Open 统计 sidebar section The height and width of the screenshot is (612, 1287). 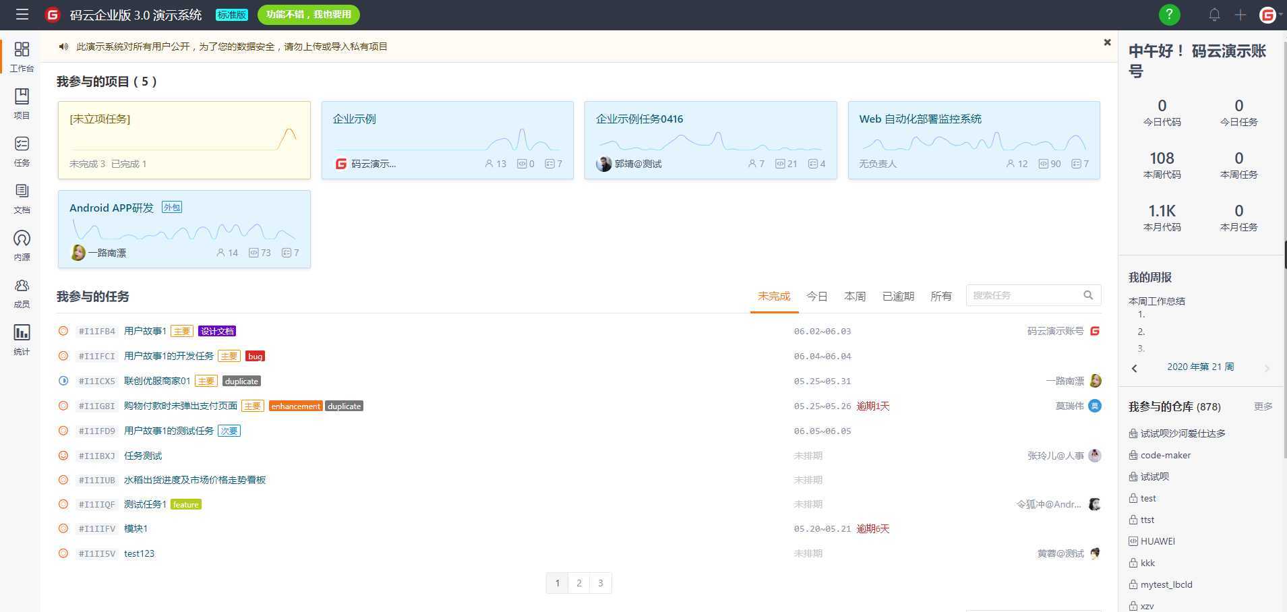(x=22, y=340)
